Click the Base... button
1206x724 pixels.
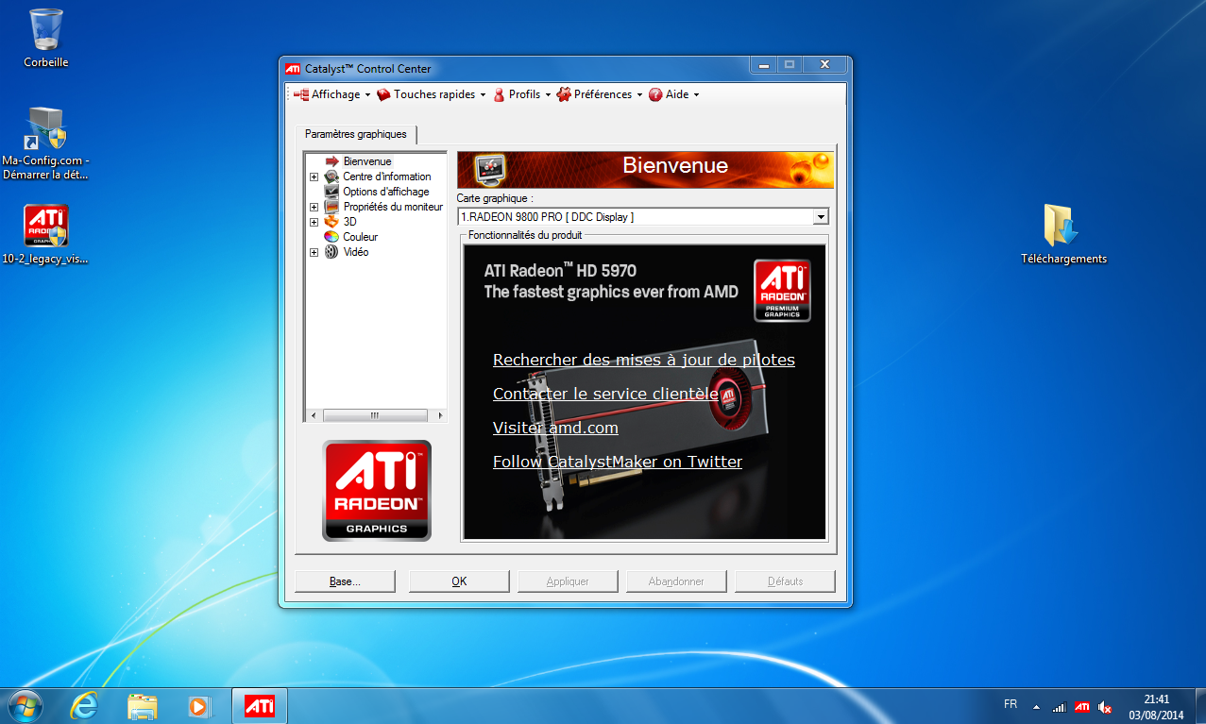click(x=345, y=581)
